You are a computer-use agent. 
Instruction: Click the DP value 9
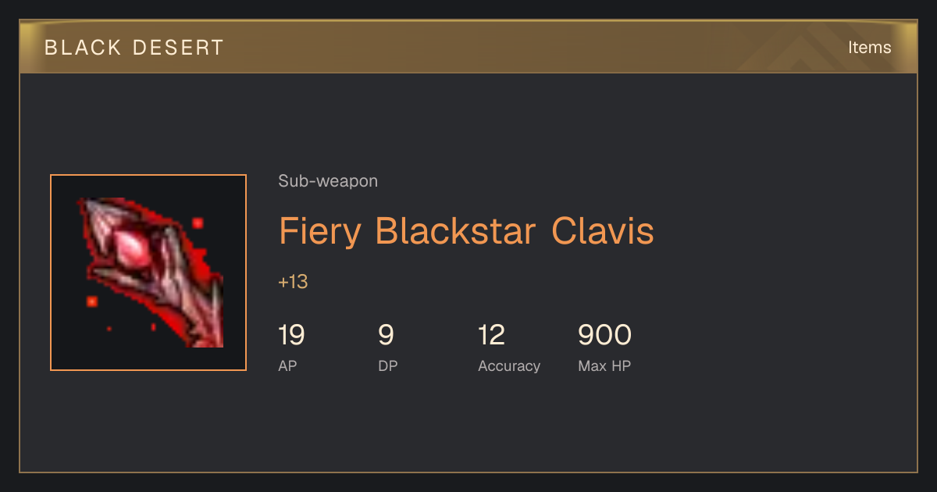[386, 335]
